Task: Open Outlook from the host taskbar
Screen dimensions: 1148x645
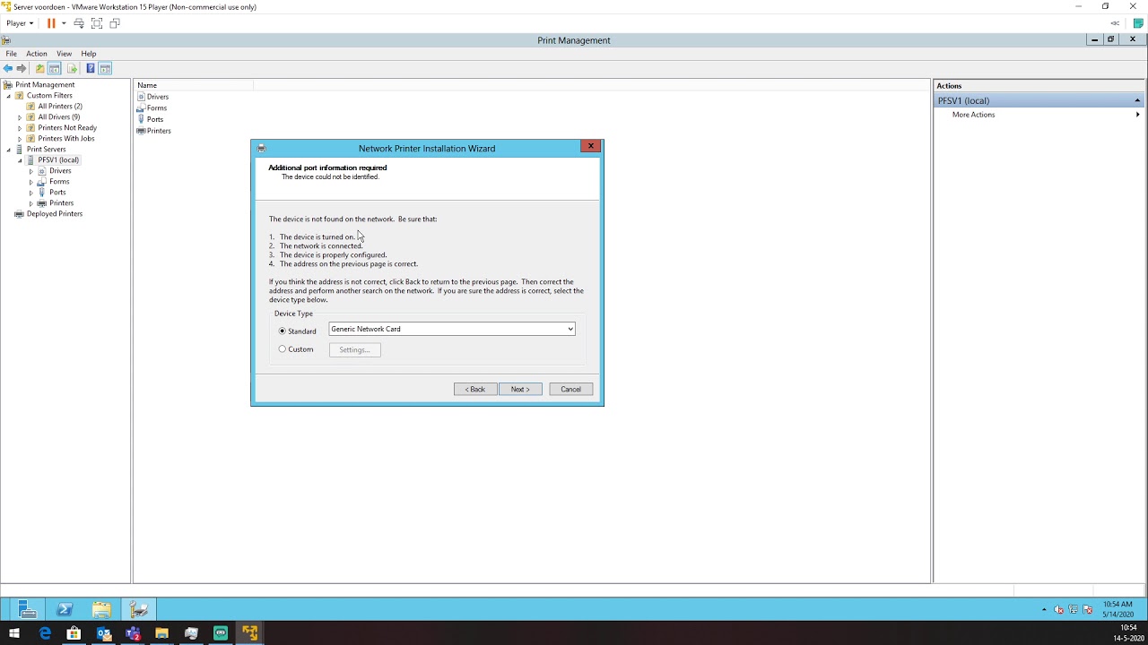Action: coord(104,633)
